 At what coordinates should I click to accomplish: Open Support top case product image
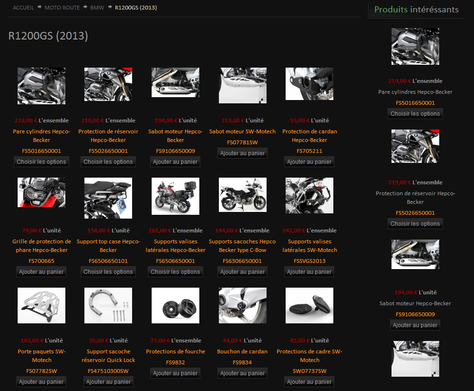click(x=108, y=198)
